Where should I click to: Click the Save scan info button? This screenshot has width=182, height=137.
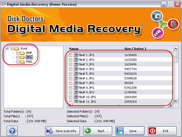[62, 131]
